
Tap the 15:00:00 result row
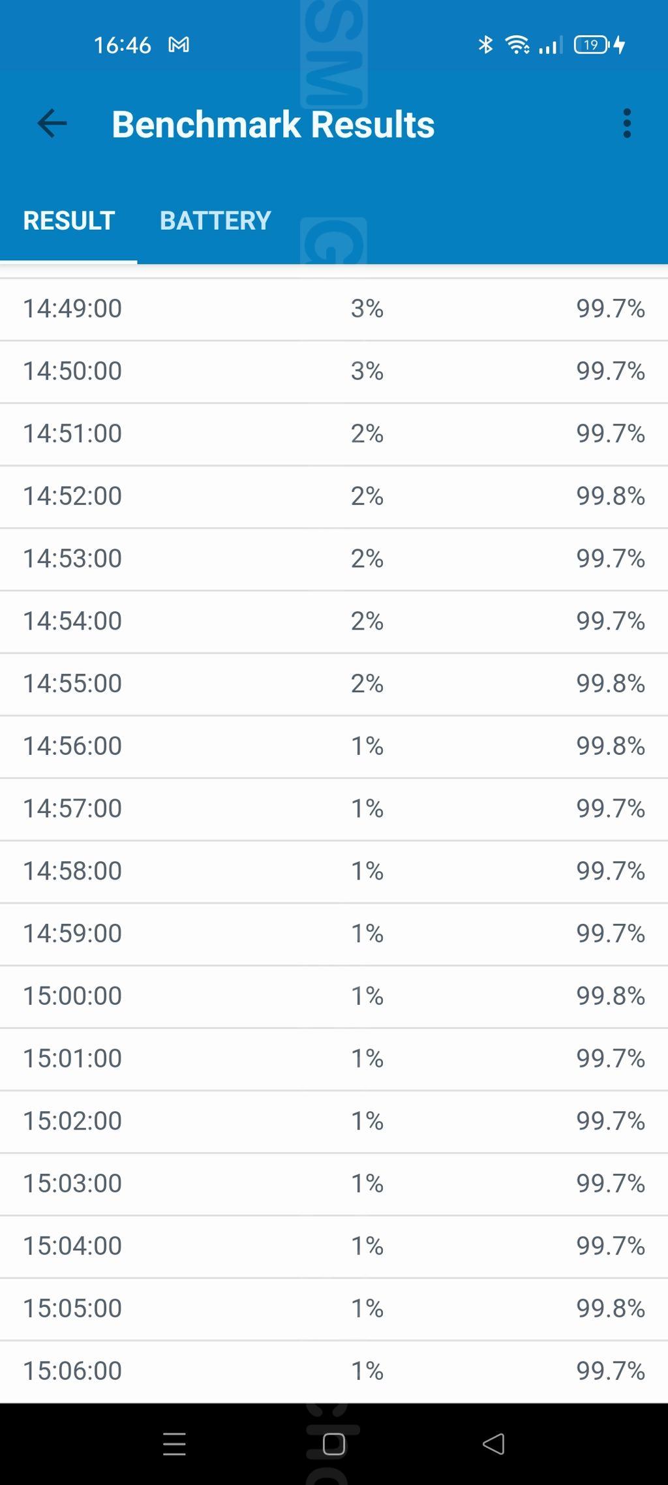[334, 996]
